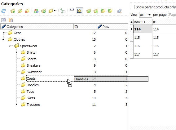Image resolution: width=176 pixels, height=130 pixels.
Task: Expand the Gear category
Action: [x=3, y=33]
